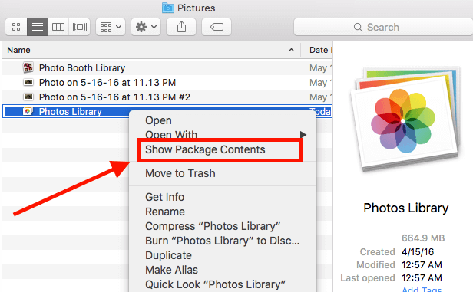This screenshot has width=473, height=292.
Task: Sort by the Name column header
Action: 18,50
